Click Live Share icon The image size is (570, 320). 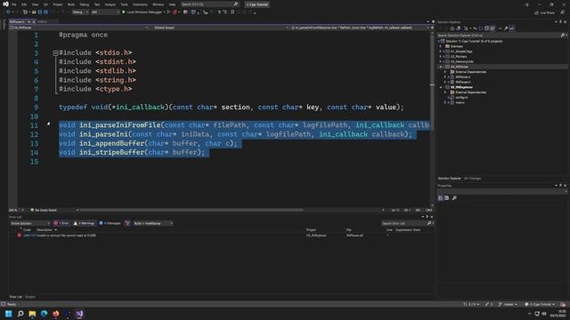(x=536, y=12)
